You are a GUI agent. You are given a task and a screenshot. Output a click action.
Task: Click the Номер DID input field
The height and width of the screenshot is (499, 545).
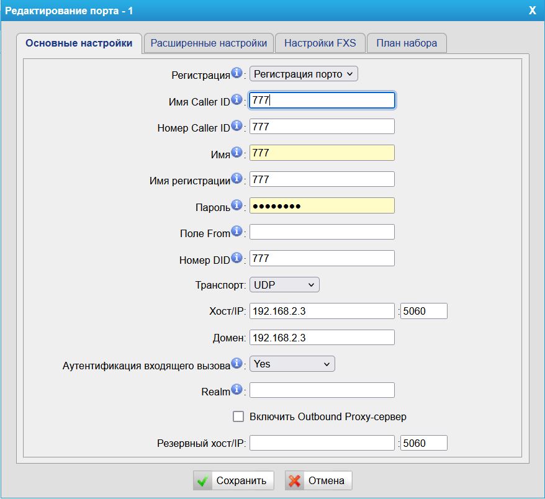[x=322, y=258]
